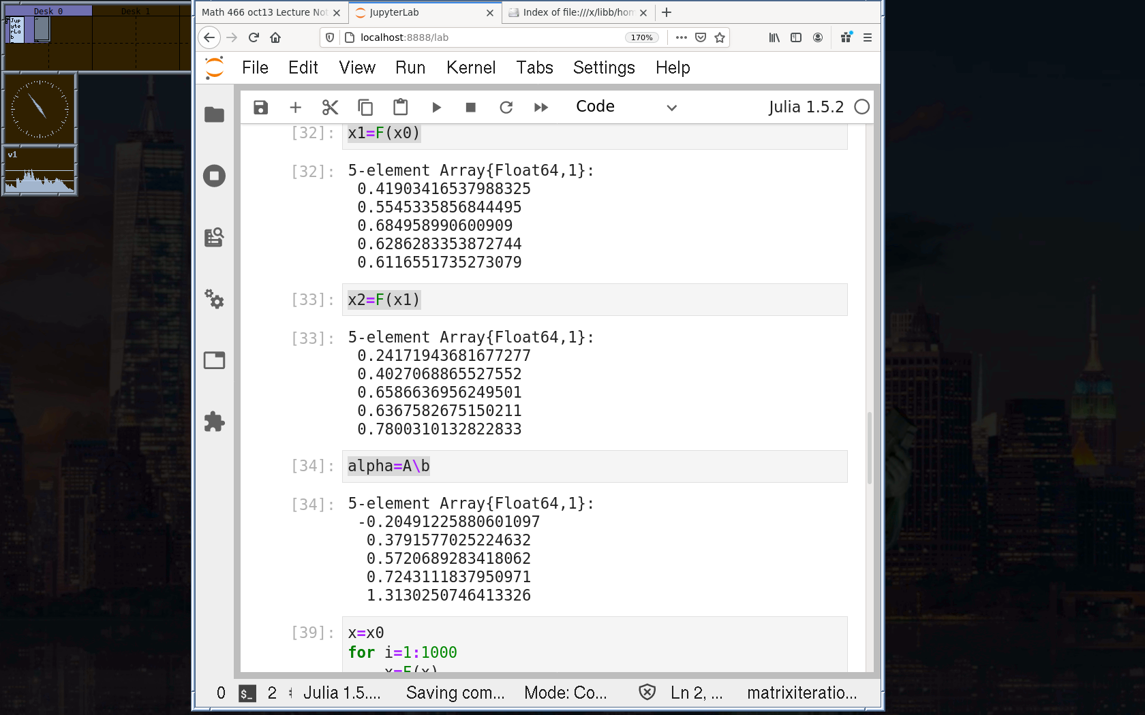The height and width of the screenshot is (715, 1145).
Task: Show running terminals and kernels panel
Action: [214, 176]
